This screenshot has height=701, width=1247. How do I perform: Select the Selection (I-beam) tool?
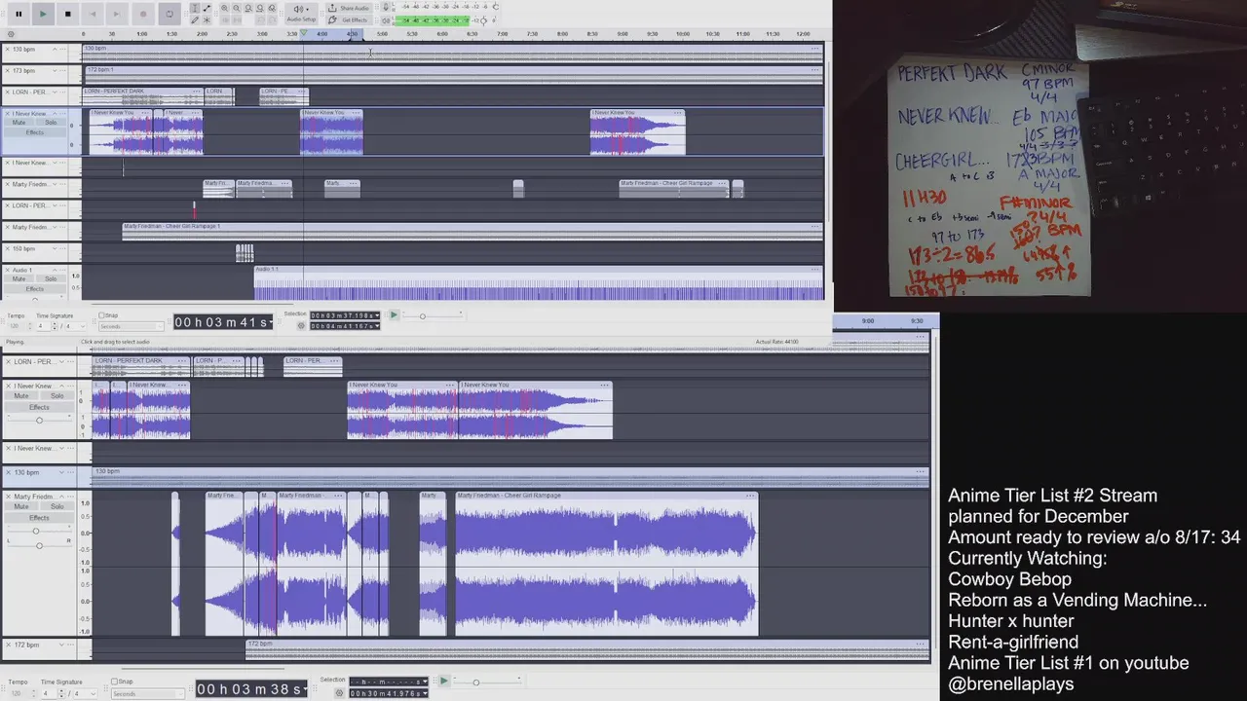(195, 8)
